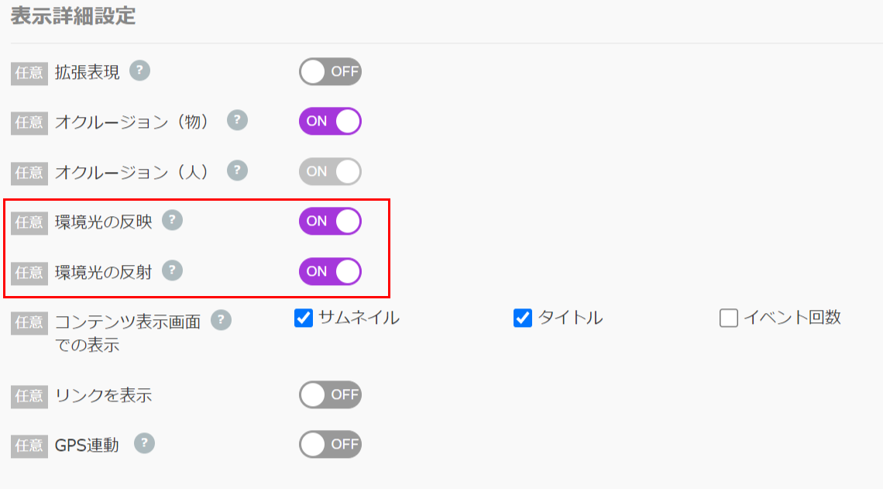This screenshot has height=489, width=883.
Task: Enable the 拡張表現 toggle
Action: tap(330, 71)
